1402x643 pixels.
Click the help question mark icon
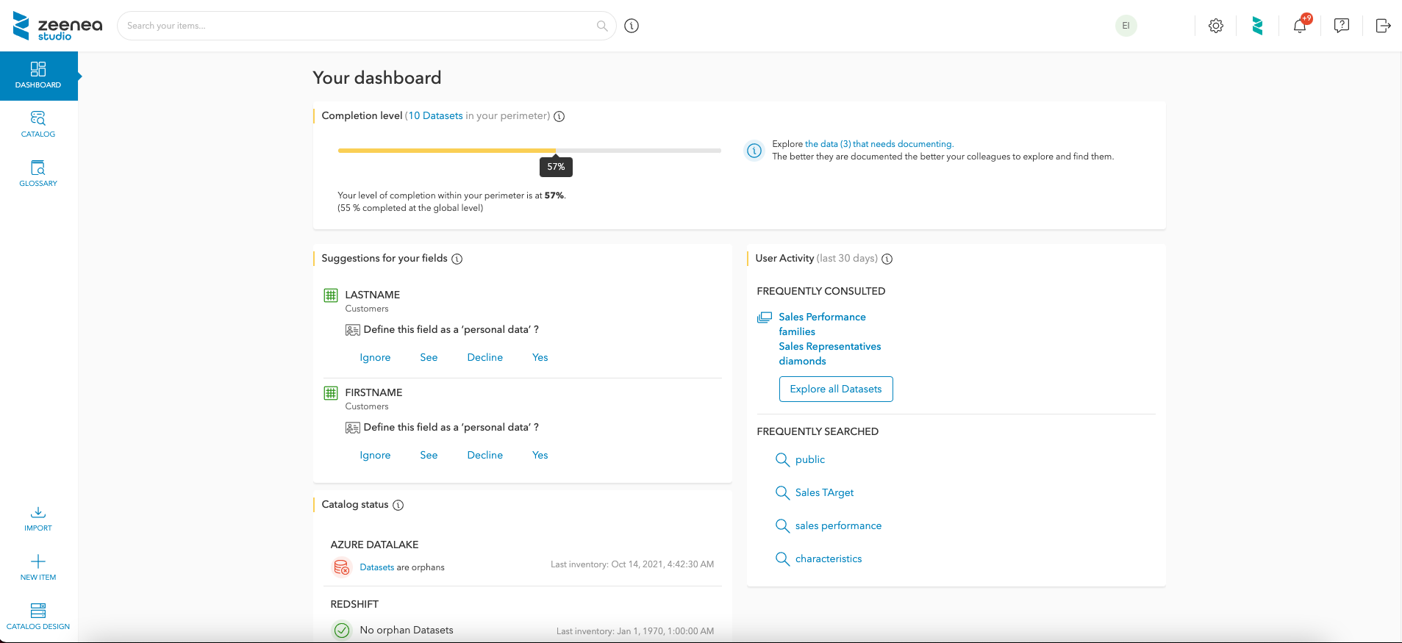click(1342, 26)
